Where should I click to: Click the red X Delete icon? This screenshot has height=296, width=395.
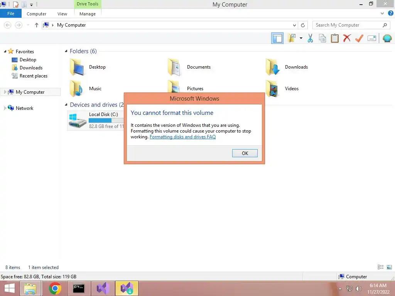tap(347, 38)
